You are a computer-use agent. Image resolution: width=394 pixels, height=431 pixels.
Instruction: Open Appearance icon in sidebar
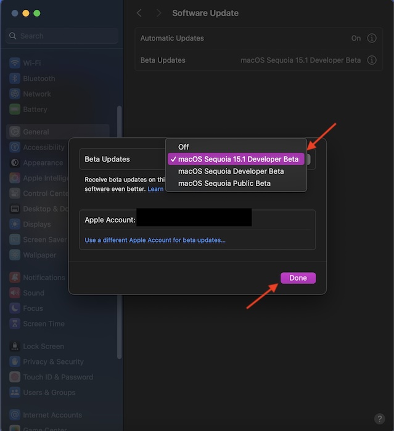pyautogui.click(x=15, y=163)
